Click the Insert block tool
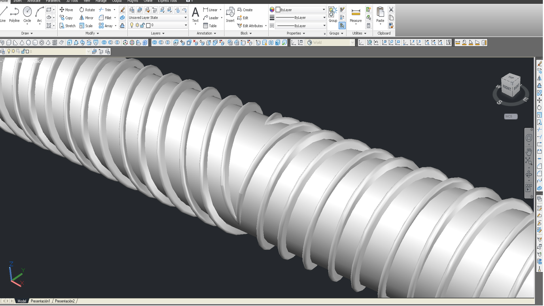The image size is (544, 306). point(230,15)
